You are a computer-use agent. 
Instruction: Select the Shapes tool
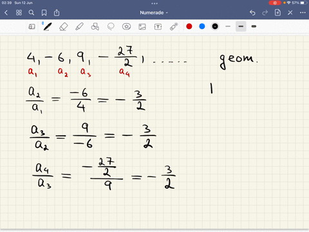pyautogui.click(x=95, y=26)
